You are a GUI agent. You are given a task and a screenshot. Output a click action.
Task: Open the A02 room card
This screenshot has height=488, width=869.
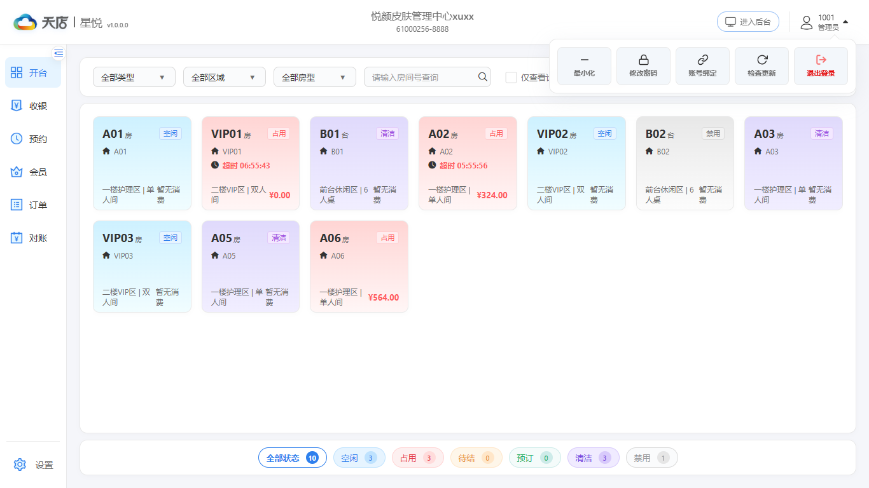468,163
